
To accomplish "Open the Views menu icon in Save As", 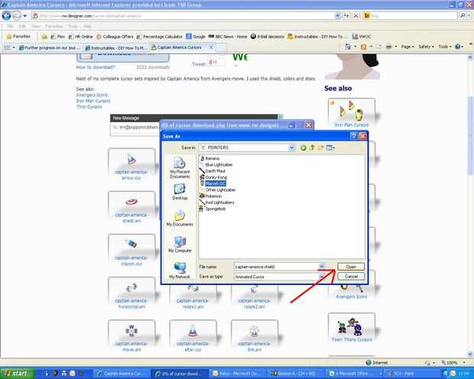I will [x=330, y=147].
